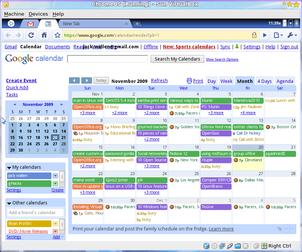This screenshot has width=302, height=252.
Task: Click the Add a friend's calendar field
Action: [35, 213]
